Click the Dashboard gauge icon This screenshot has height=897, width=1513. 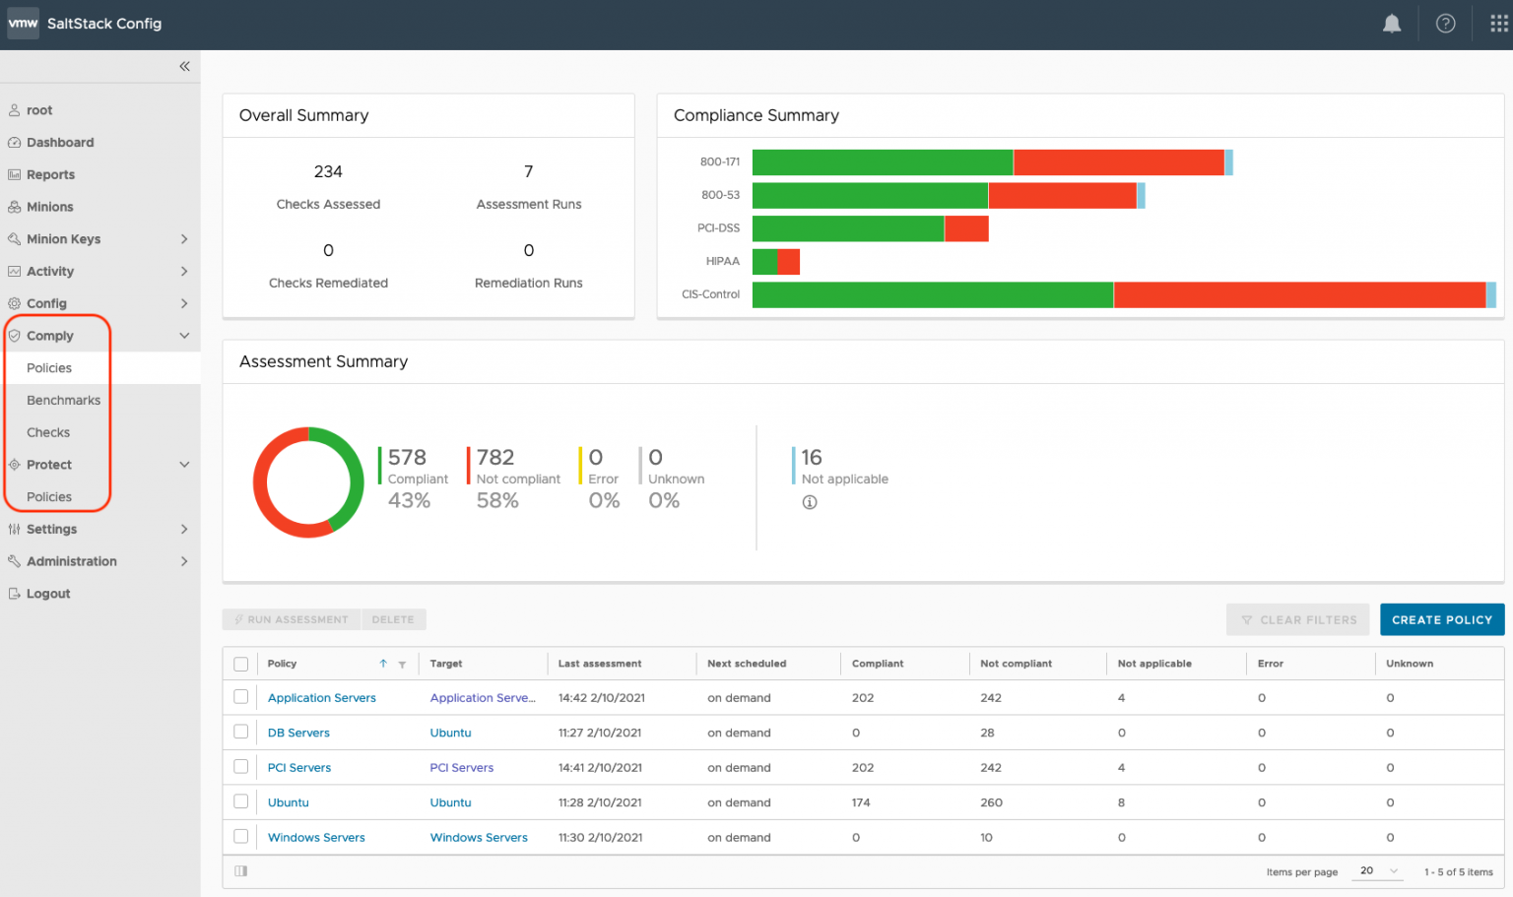[x=14, y=143]
